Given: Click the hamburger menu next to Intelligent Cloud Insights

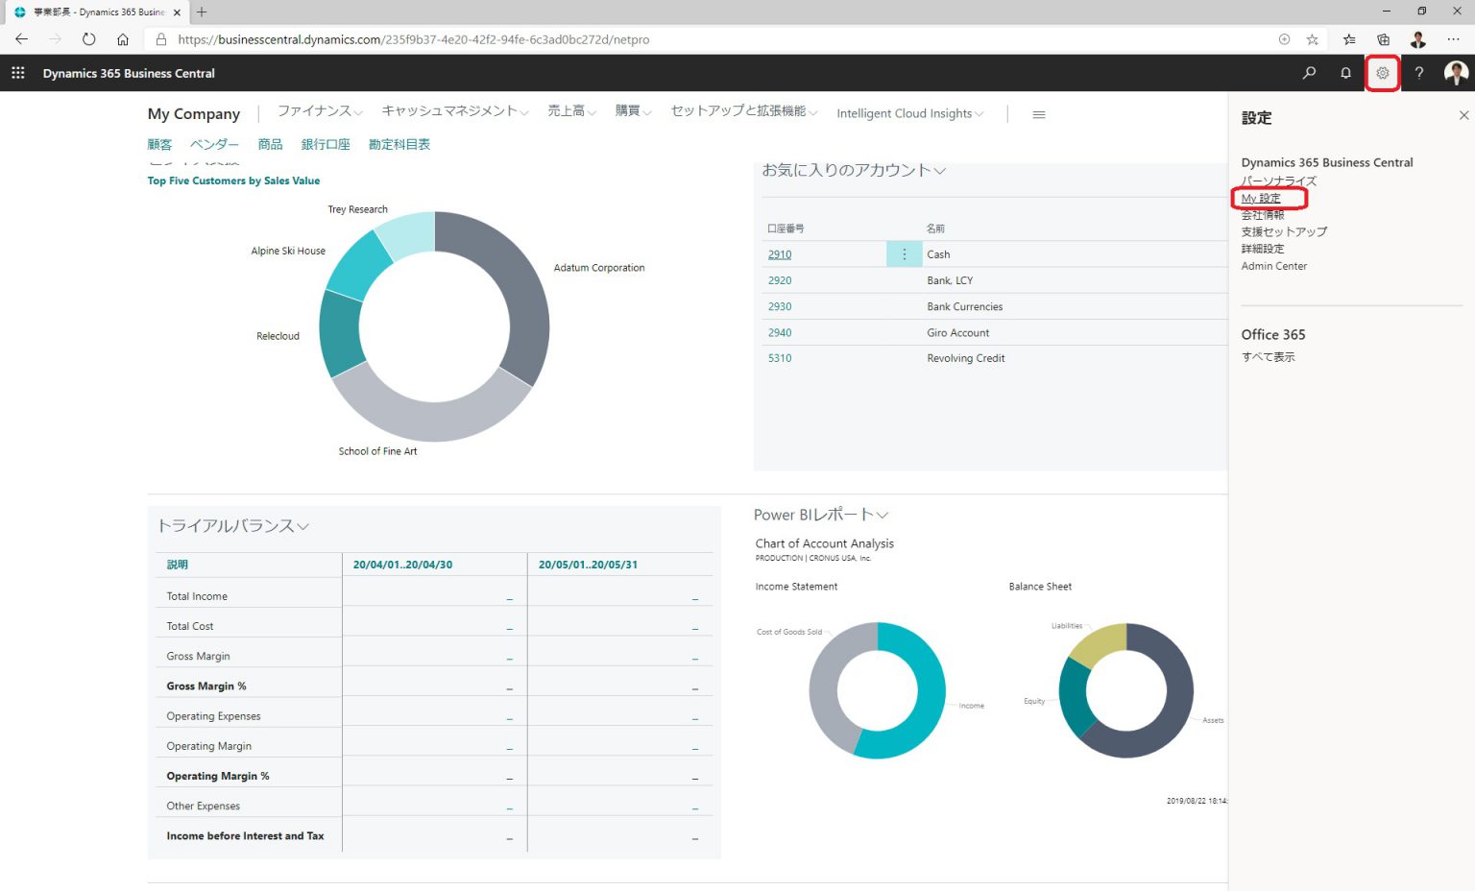Looking at the screenshot, I should click(x=1038, y=114).
